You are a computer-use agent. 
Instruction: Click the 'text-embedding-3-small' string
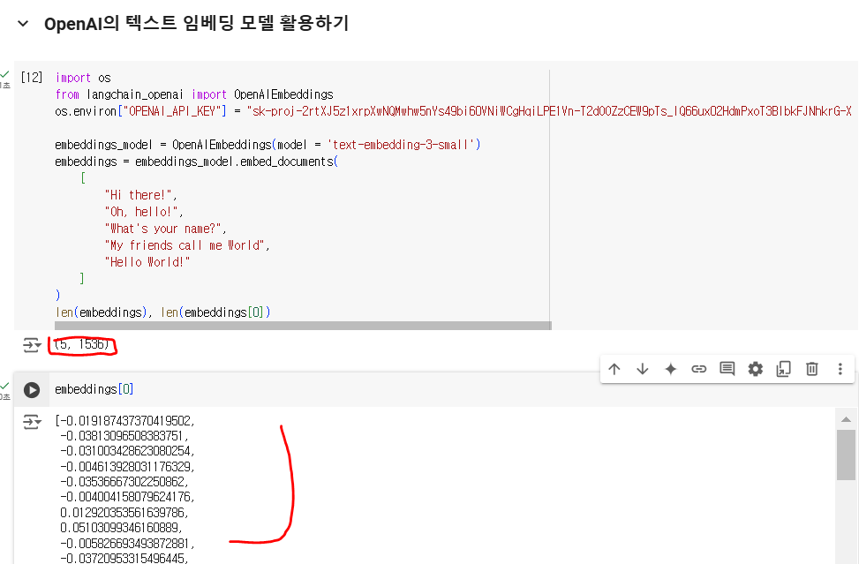click(401, 145)
